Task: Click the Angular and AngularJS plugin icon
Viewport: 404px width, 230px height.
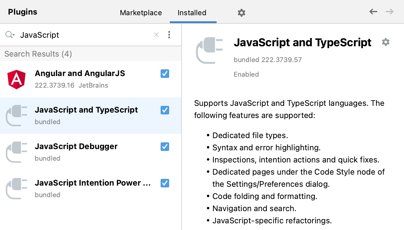Action: (16, 79)
